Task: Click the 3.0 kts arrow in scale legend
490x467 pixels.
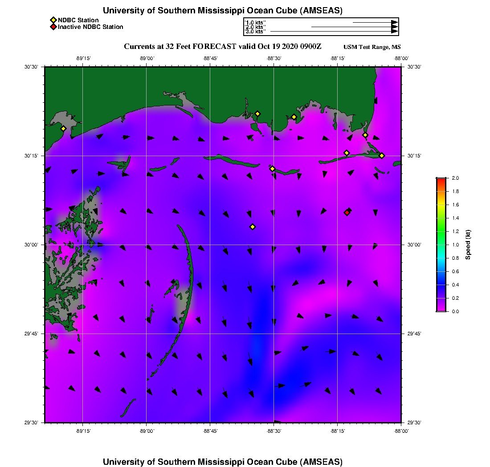Action: [x=334, y=32]
